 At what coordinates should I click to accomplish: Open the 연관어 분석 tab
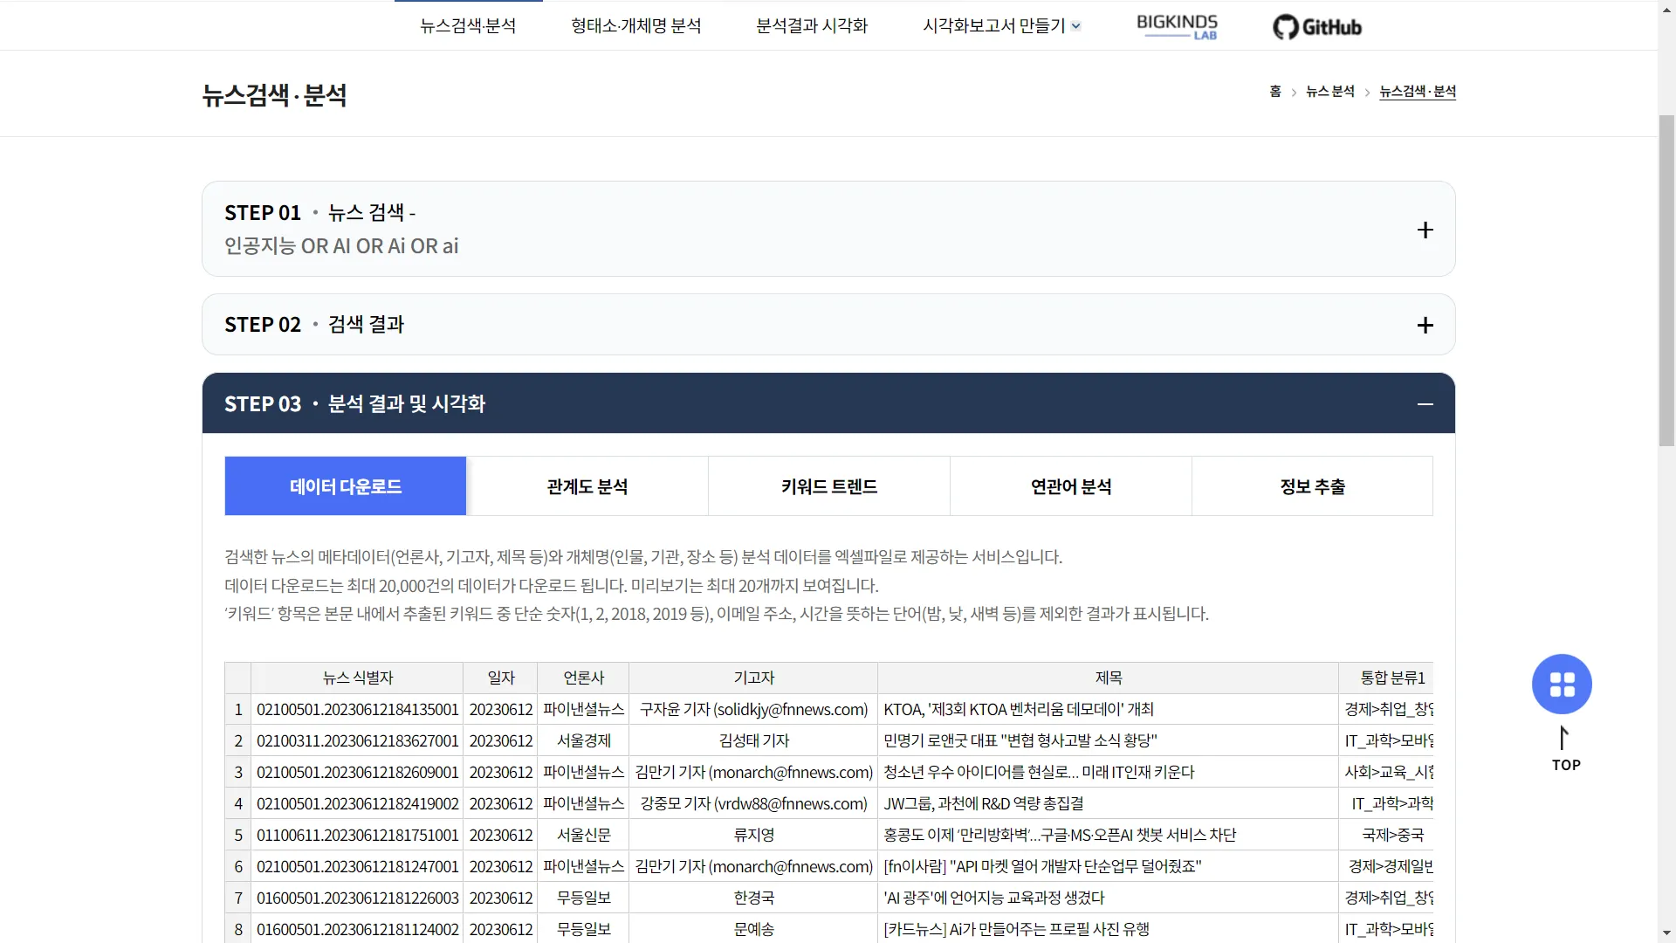(x=1070, y=486)
